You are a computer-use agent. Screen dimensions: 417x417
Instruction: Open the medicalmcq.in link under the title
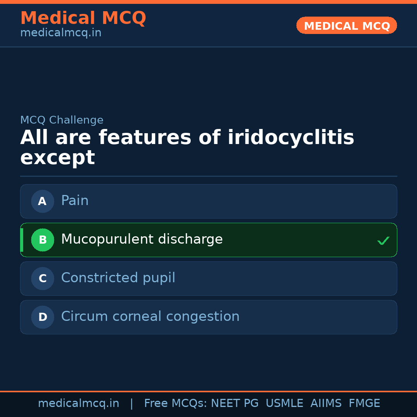tap(61, 33)
